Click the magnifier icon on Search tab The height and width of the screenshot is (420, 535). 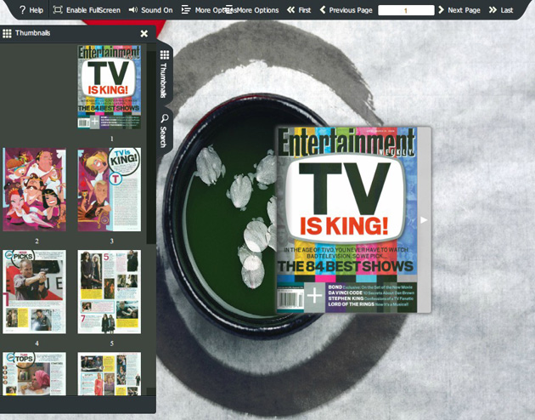(x=165, y=118)
